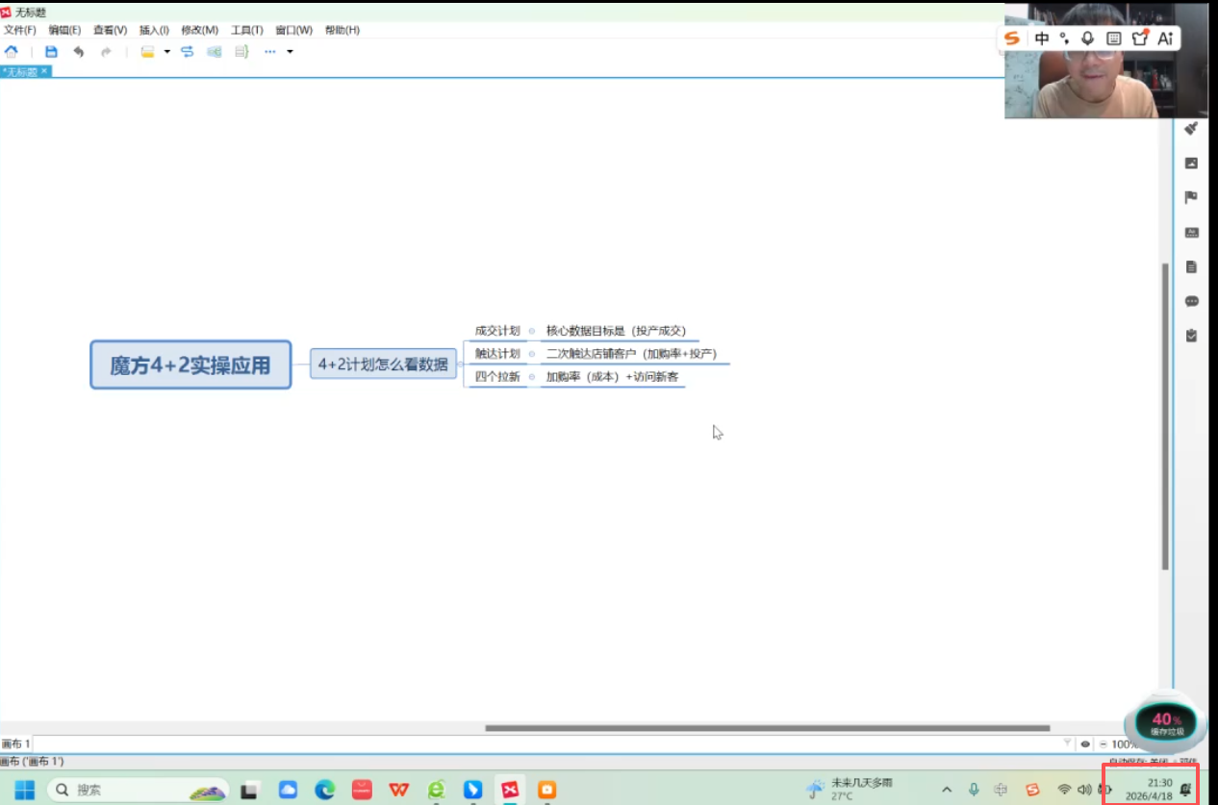The image size is (1218, 805).
Task: Collapse the 触达计划 branch toggle
Action: pos(532,354)
